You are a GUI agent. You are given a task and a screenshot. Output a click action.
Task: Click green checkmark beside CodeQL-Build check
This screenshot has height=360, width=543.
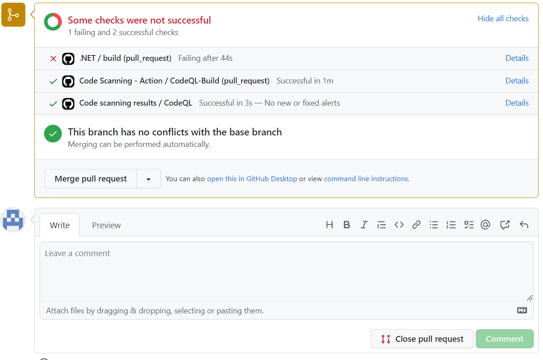(x=53, y=81)
